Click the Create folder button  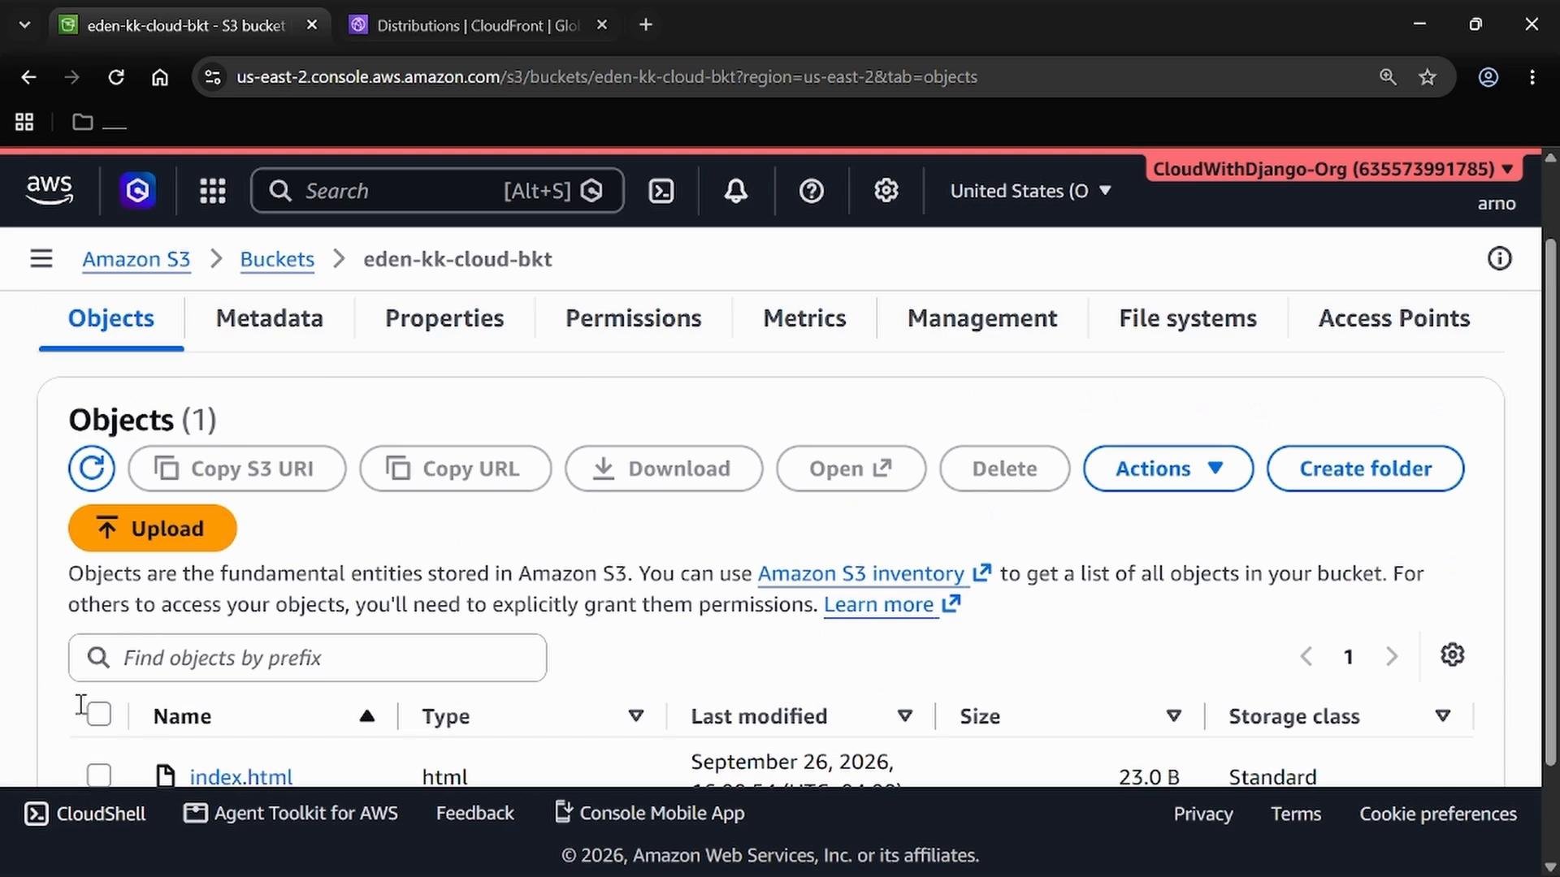(1366, 469)
